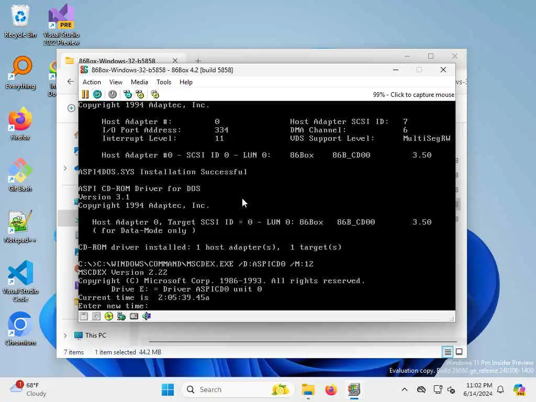The height and width of the screenshot is (402, 536).
Task: Open Firefox from the taskbar
Action: coord(331,389)
